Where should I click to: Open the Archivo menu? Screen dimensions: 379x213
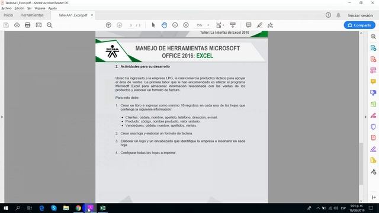coord(7,8)
